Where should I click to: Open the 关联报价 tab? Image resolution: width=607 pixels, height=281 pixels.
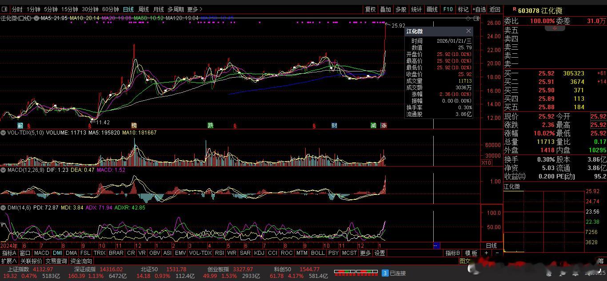pyautogui.click(x=31, y=261)
